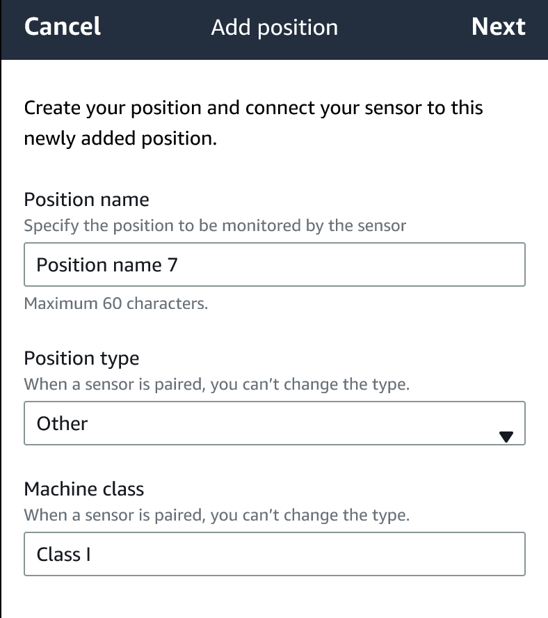Click the dark header bar of Add position

point(274,28)
